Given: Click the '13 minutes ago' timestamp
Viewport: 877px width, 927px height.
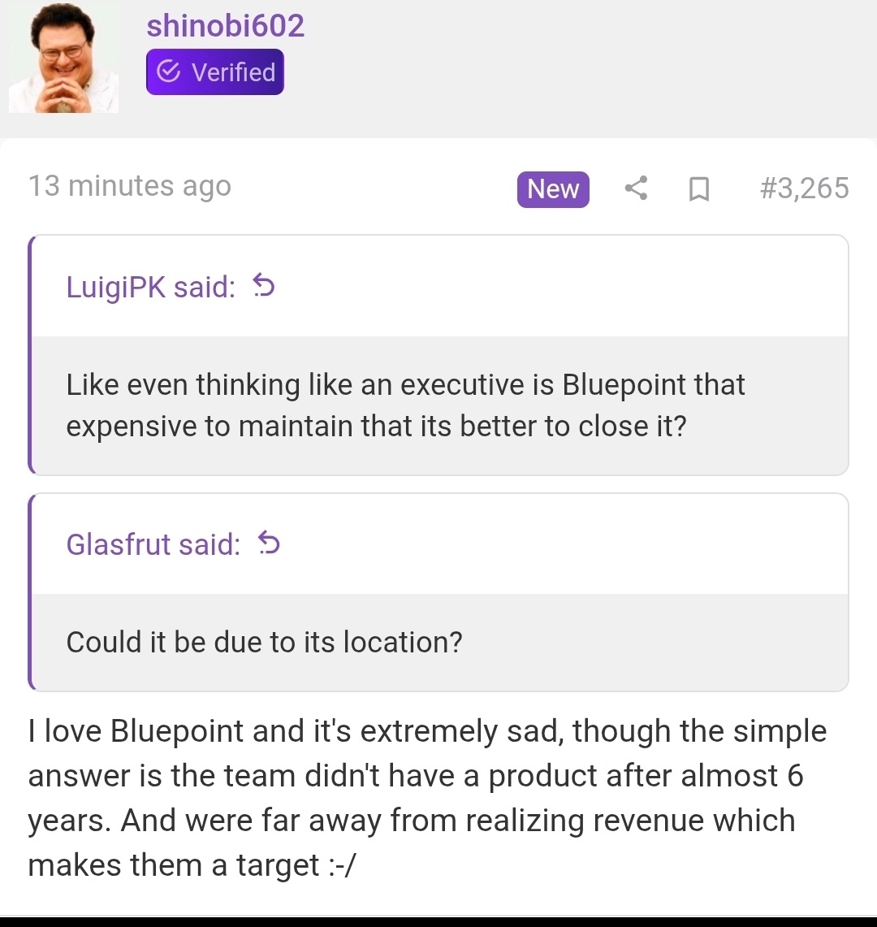Looking at the screenshot, I should (x=130, y=186).
